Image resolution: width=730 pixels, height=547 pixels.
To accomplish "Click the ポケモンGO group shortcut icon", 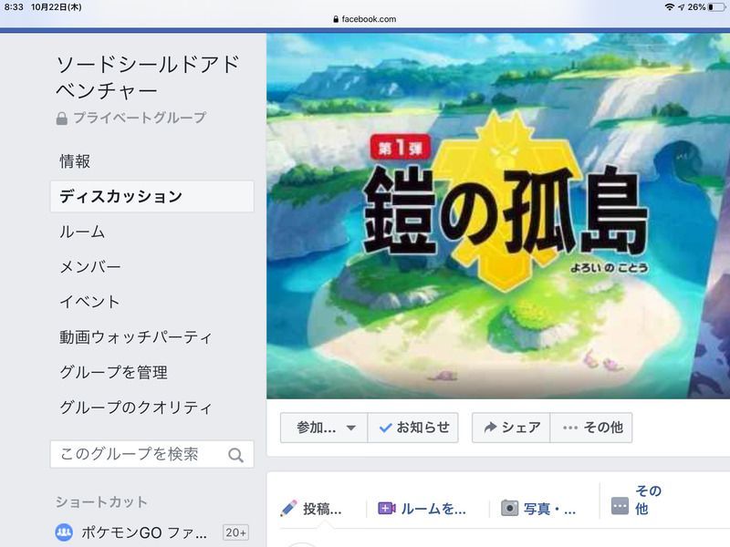I will 64,532.
